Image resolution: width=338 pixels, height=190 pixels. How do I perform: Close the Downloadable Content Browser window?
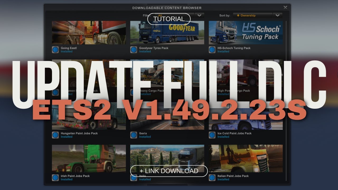coord(285,8)
